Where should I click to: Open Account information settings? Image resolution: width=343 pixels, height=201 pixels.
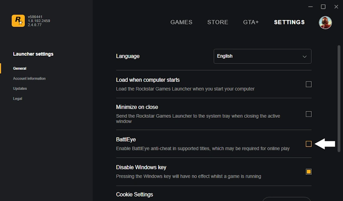tap(29, 78)
